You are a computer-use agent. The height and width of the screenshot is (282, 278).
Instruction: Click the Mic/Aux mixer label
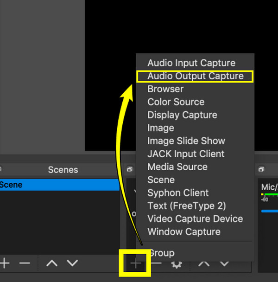[x=269, y=187]
